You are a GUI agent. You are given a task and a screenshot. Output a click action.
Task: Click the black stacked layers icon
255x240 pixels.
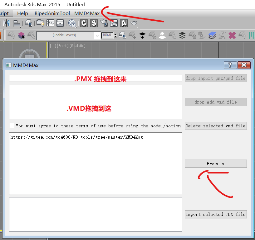point(182,35)
